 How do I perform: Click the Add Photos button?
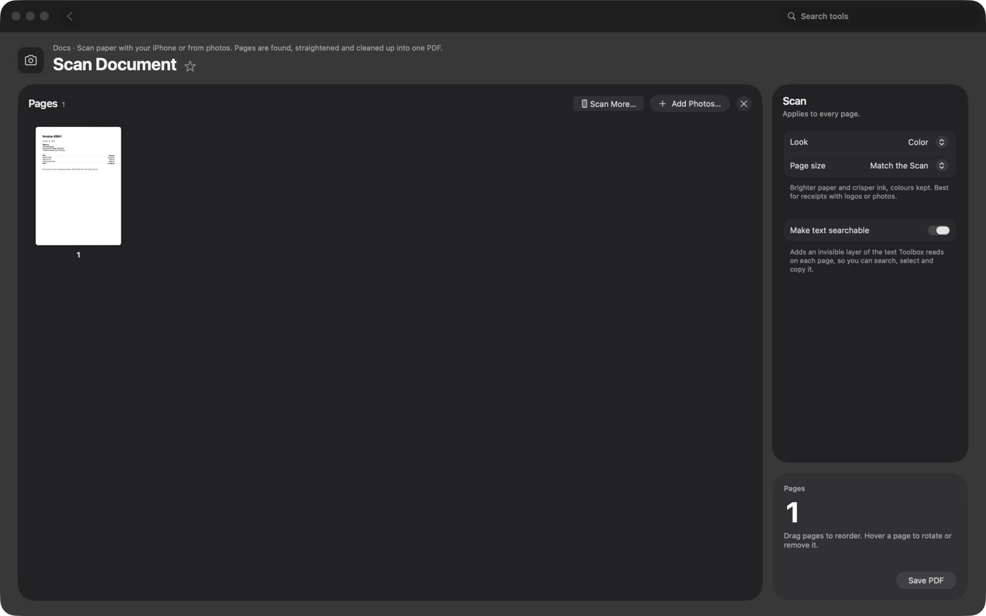pyautogui.click(x=690, y=103)
